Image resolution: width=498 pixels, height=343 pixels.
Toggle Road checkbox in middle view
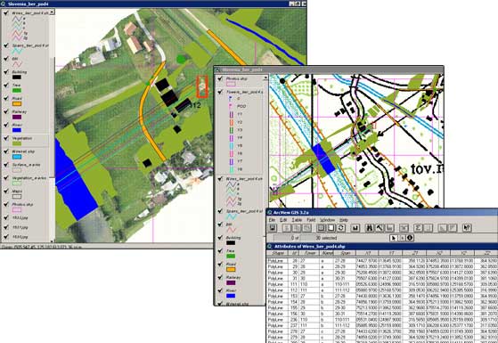click(x=220, y=265)
